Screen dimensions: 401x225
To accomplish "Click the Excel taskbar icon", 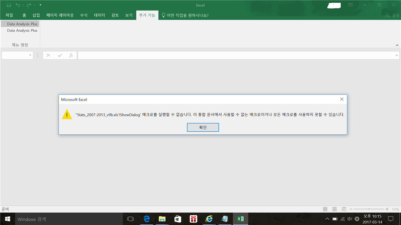I will (x=240, y=219).
